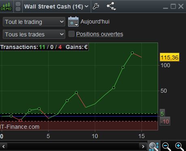Click the 'Aujourd'hui' date label
The image size is (186, 151).
point(95,21)
